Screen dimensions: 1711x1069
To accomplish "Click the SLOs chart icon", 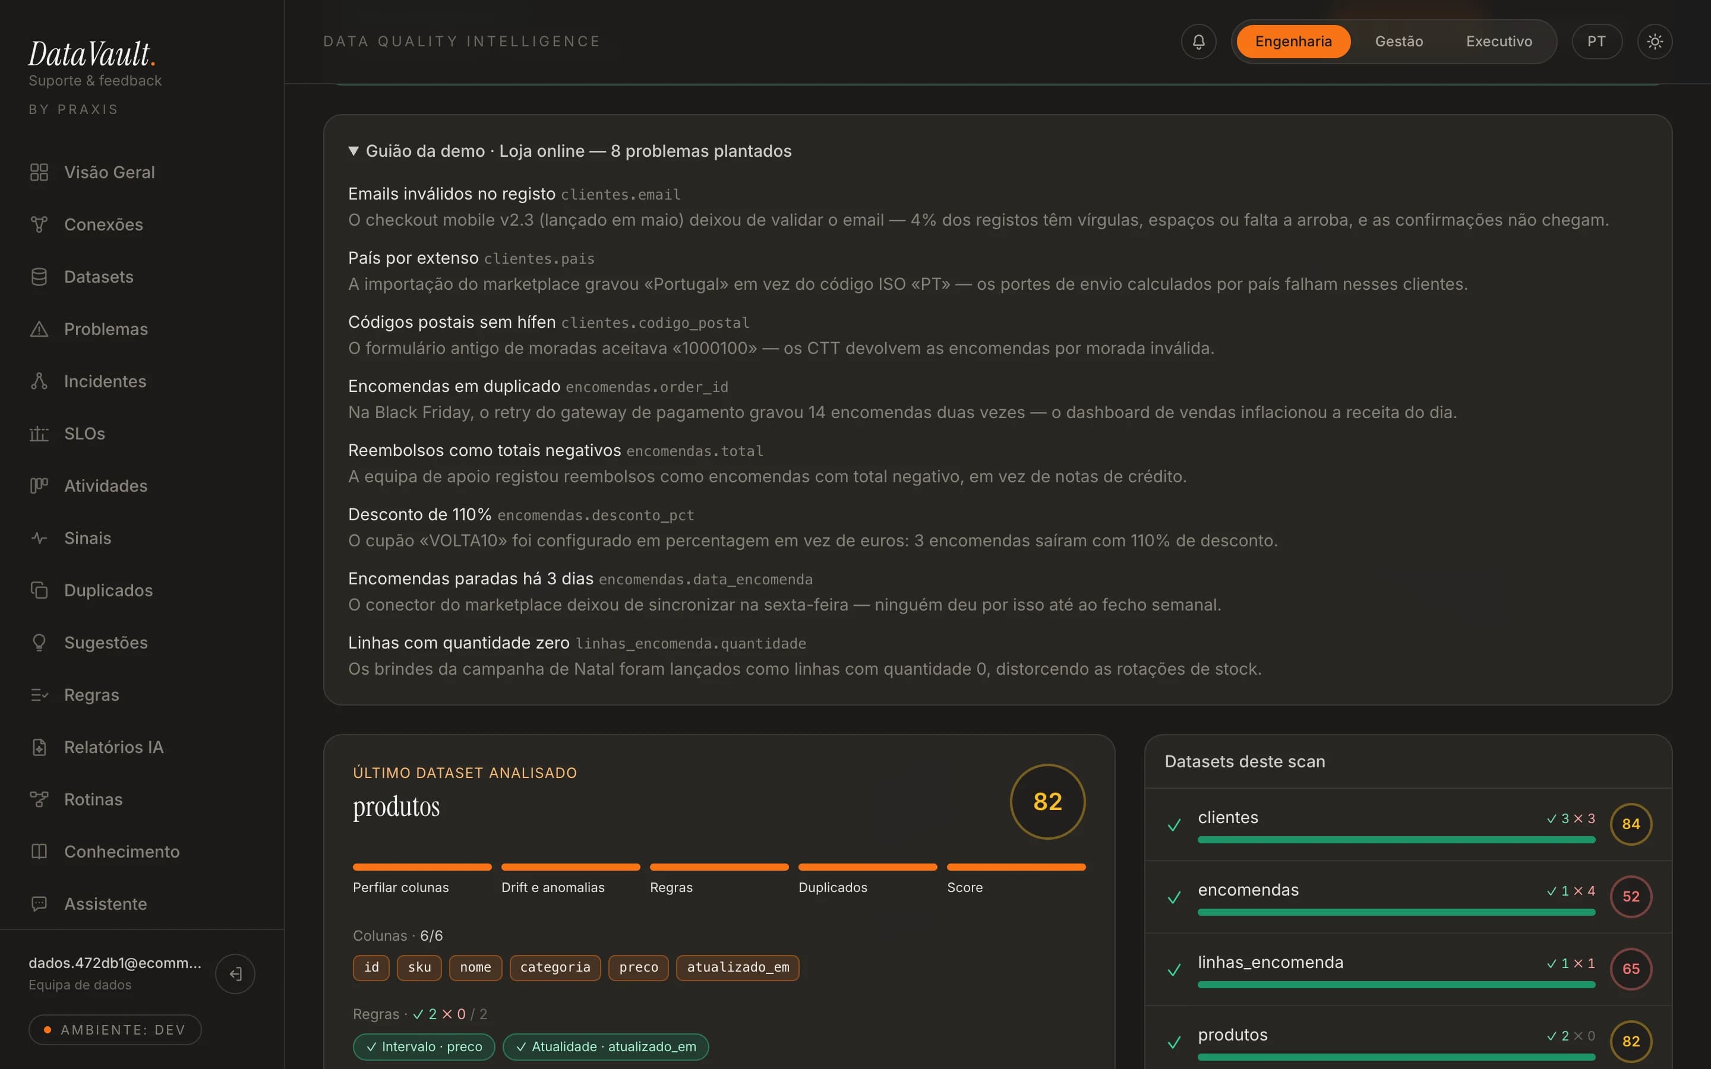I will point(39,434).
